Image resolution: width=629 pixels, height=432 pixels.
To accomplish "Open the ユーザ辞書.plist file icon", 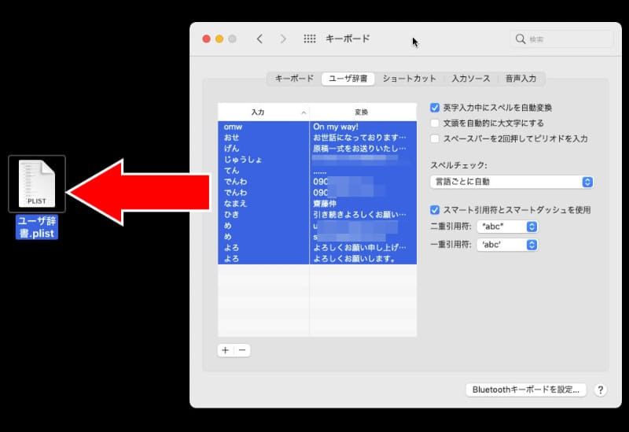I will [36, 183].
